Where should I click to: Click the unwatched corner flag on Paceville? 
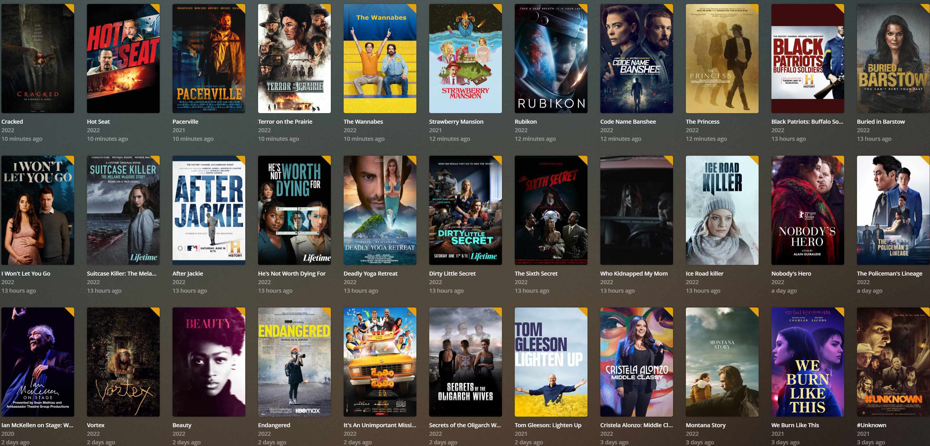[x=241, y=8]
